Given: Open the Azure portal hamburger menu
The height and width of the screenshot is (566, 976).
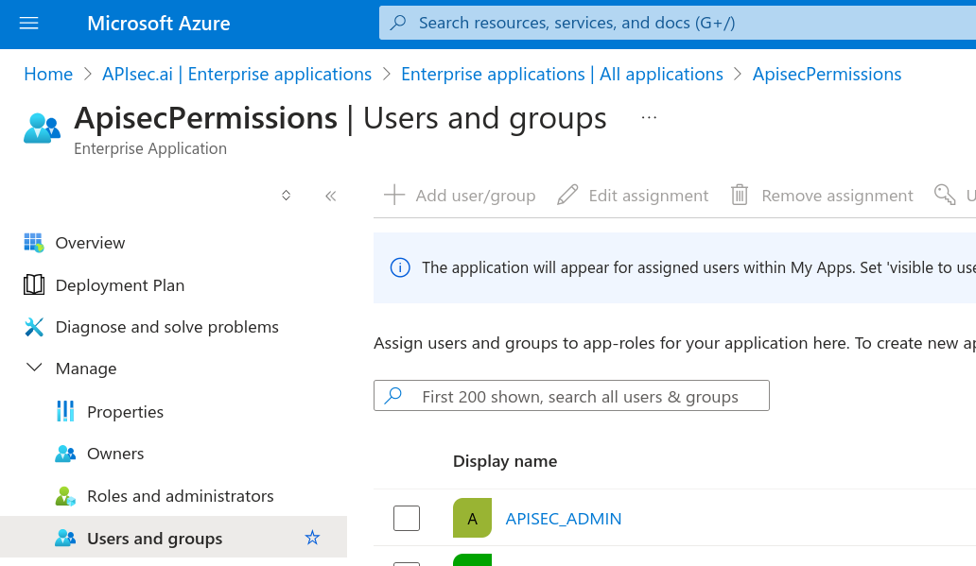Looking at the screenshot, I should (29, 24).
